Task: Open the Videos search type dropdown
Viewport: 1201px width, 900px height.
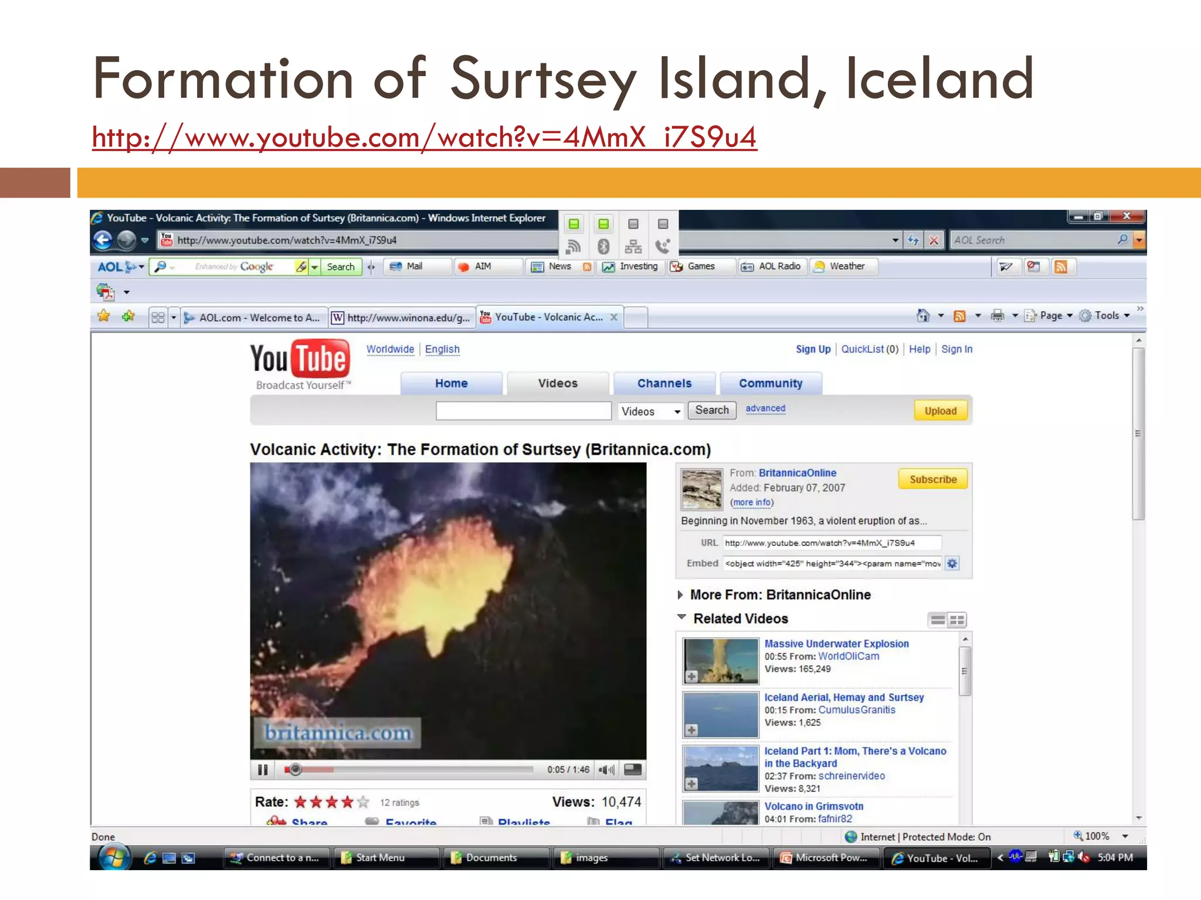Action: [650, 411]
